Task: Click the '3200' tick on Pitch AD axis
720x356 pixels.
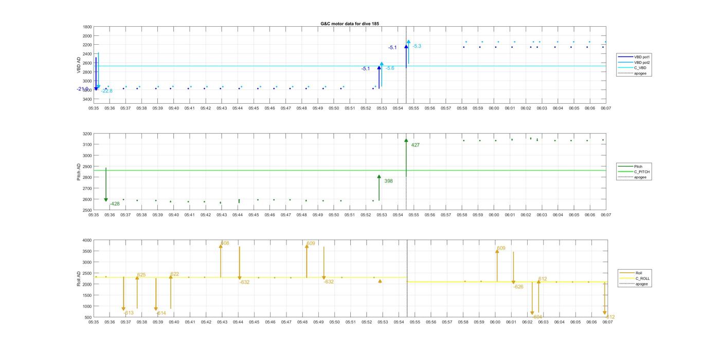Action: tap(87, 134)
